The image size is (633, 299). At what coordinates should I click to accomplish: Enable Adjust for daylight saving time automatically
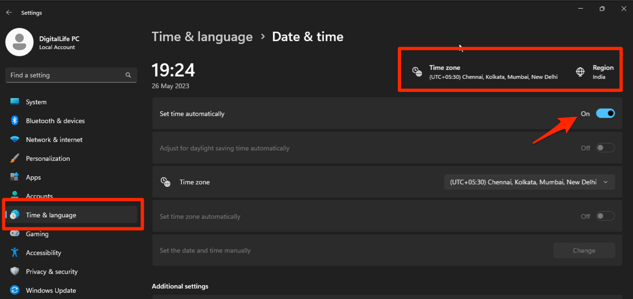click(605, 148)
